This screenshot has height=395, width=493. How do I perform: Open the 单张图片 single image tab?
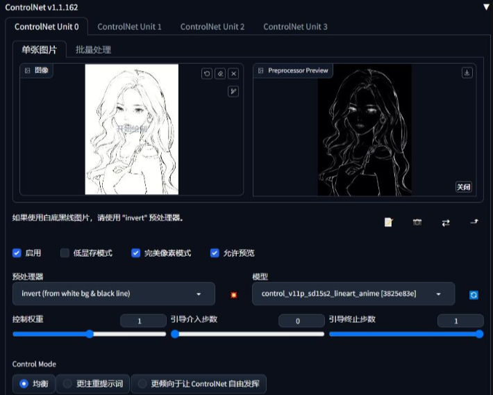point(40,49)
